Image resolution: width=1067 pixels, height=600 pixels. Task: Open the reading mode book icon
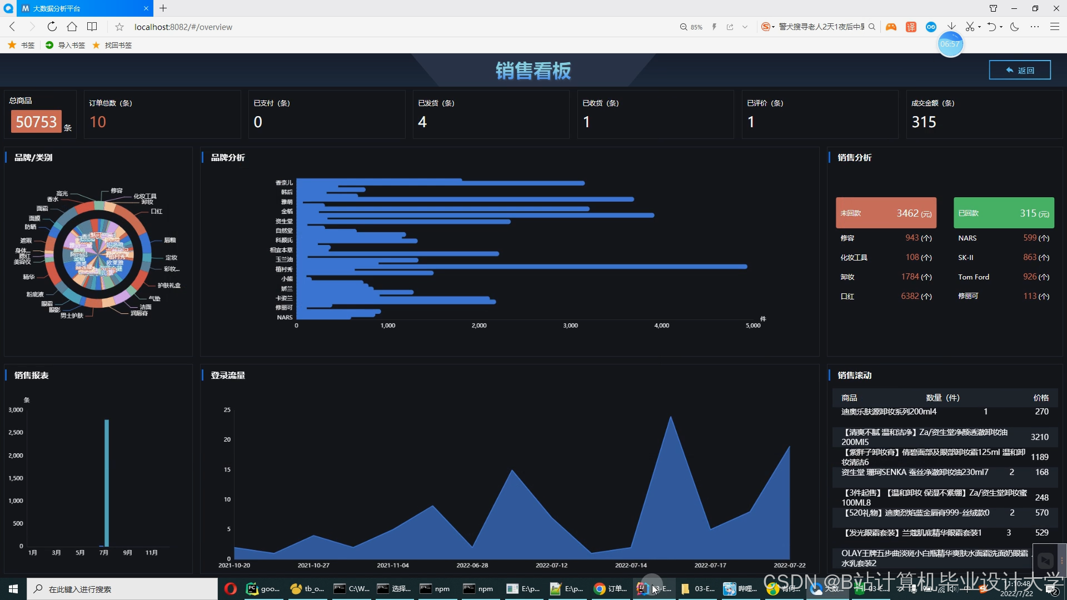click(x=92, y=27)
